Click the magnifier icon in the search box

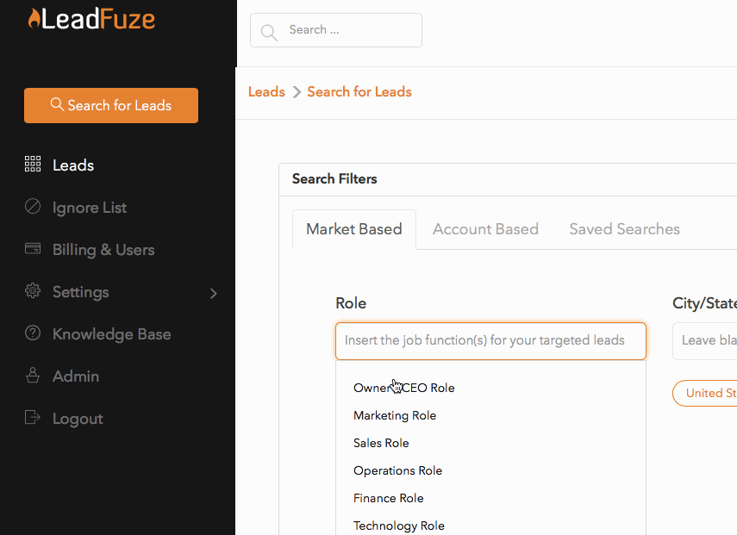[x=269, y=32]
